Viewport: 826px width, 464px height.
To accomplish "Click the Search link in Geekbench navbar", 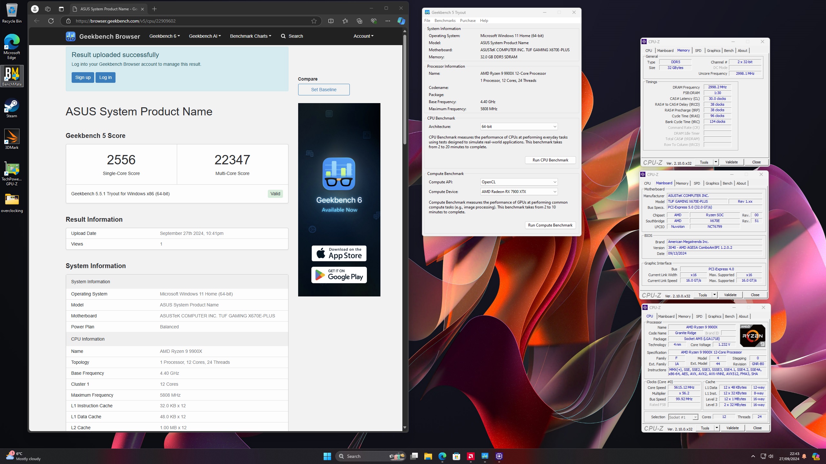I will click(292, 36).
